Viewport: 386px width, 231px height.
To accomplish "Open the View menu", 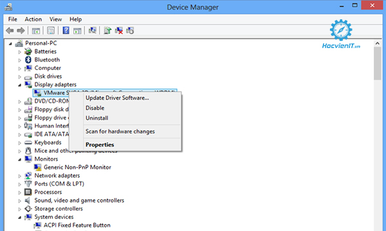I will coord(55,19).
